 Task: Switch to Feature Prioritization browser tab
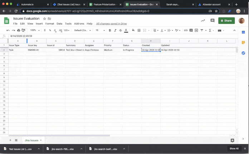pyautogui.click(x=104, y=4)
